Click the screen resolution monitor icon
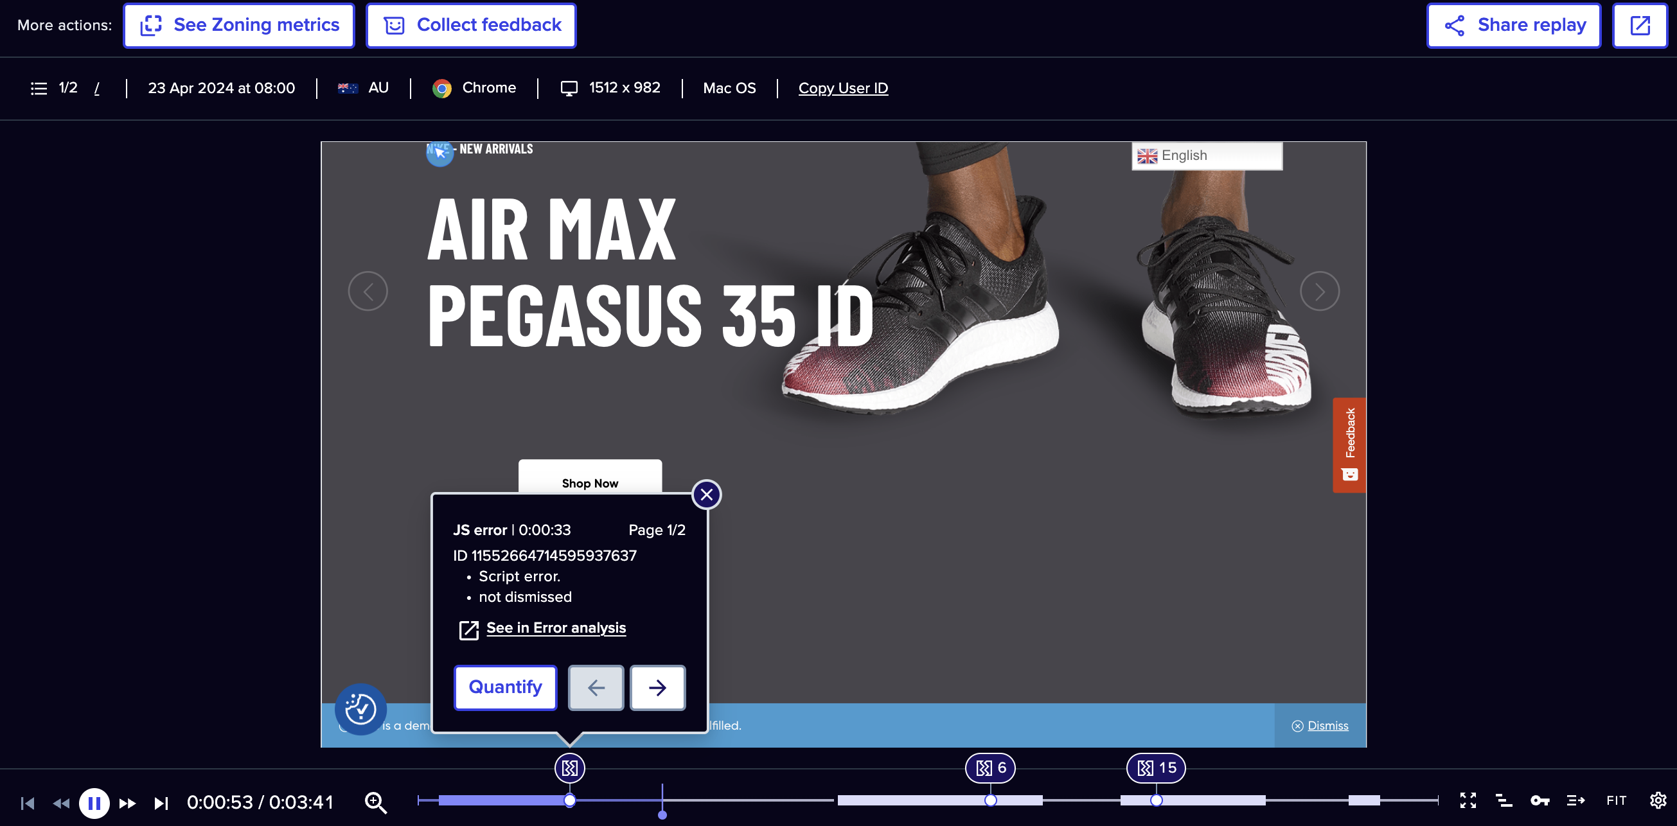 [x=569, y=88]
